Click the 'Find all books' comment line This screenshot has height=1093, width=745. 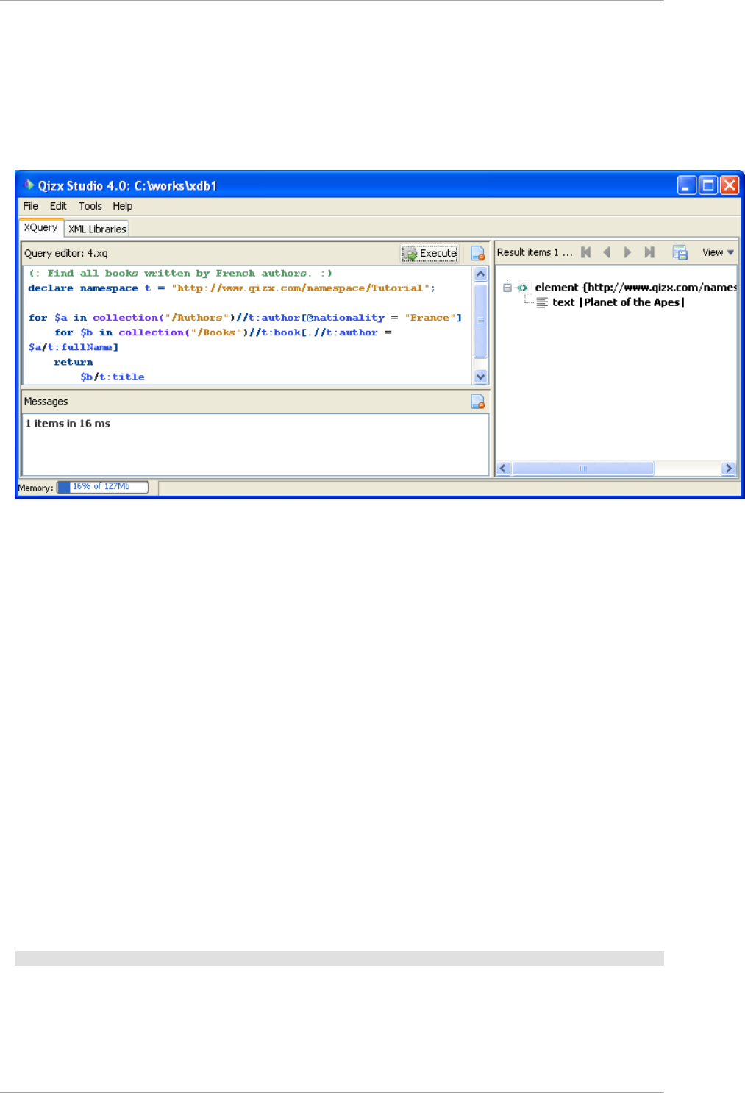point(180,274)
